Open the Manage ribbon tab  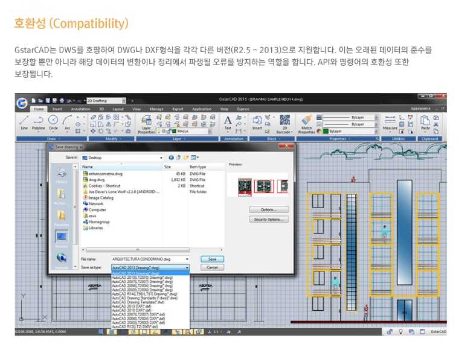156,109
